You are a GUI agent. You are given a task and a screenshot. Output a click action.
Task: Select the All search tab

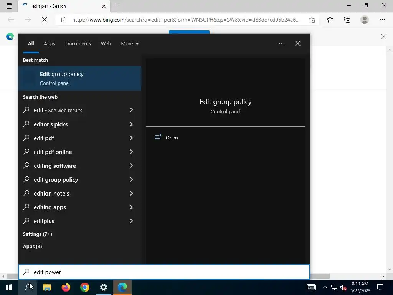click(31, 43)
